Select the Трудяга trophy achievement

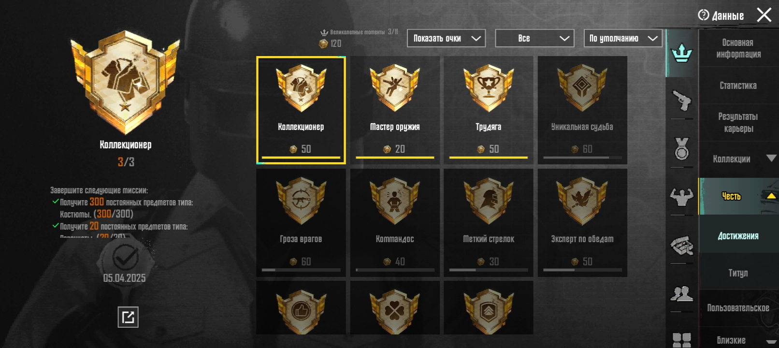coord(489,110)
